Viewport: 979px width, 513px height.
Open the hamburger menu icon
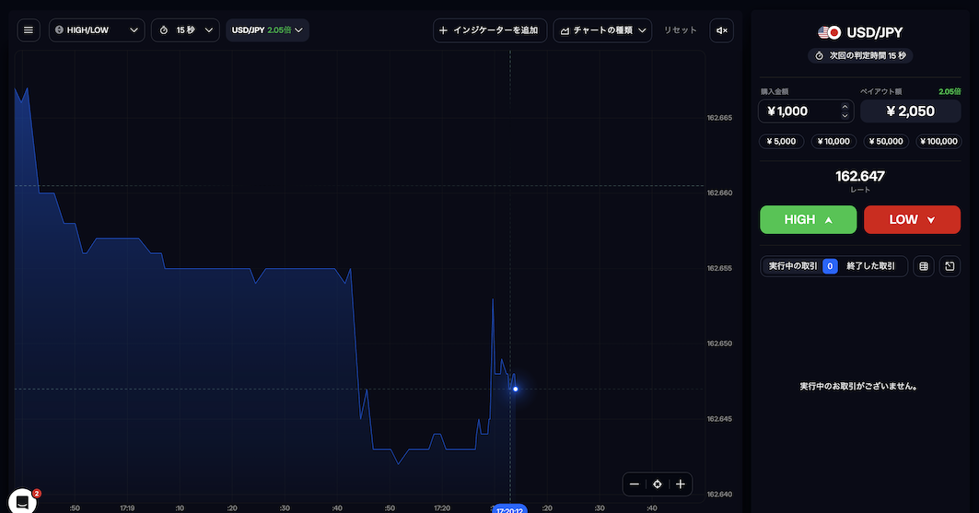29,30
